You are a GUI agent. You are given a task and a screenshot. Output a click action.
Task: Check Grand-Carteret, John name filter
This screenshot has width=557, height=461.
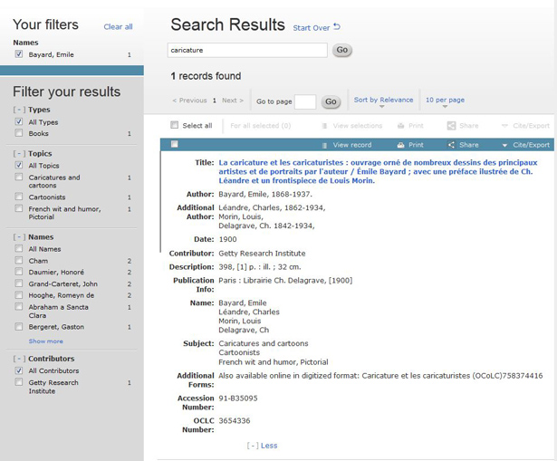coord(19,283)
